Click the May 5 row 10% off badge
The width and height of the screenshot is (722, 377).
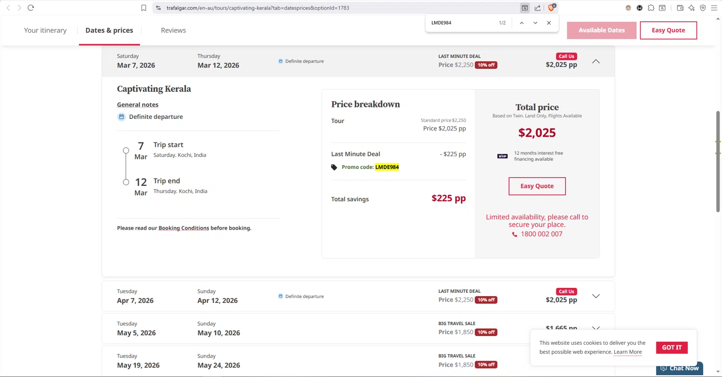tap(486, 332)
